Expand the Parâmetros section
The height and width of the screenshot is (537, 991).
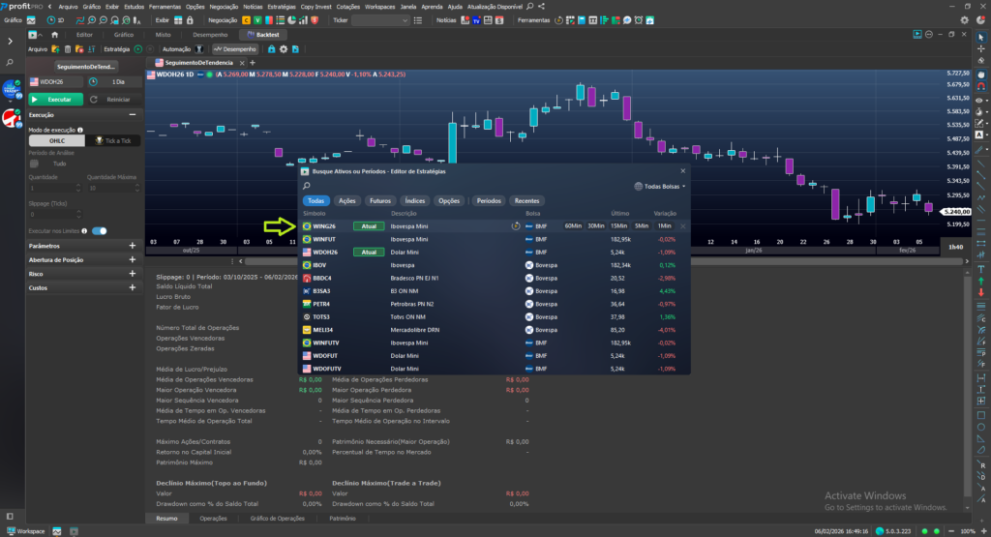(x=133, y=246)
